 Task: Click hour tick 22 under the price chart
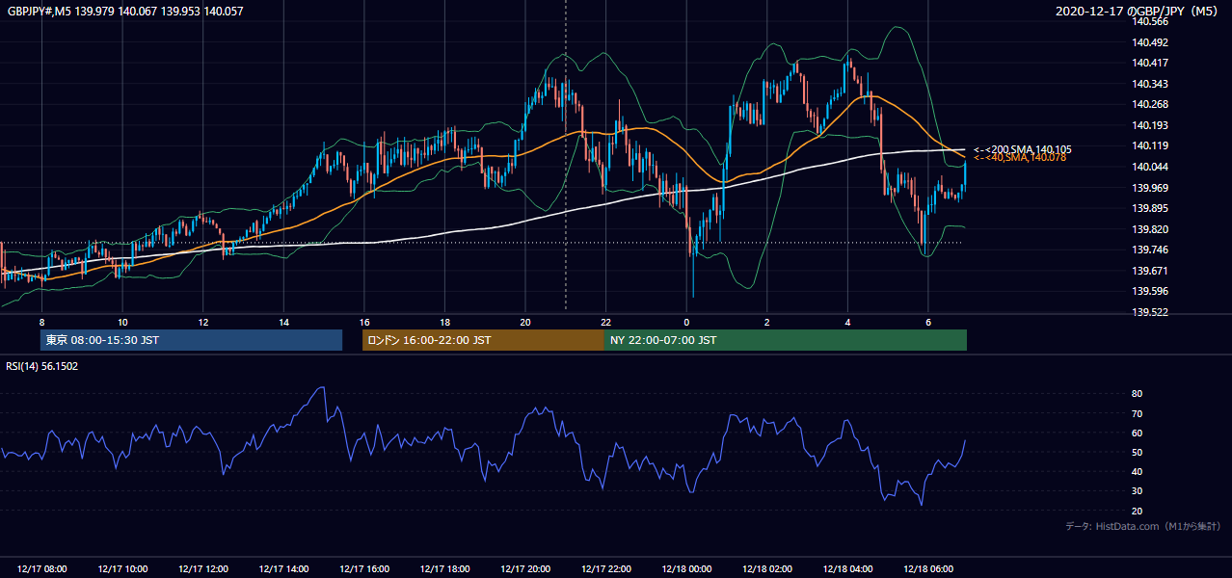606,322
